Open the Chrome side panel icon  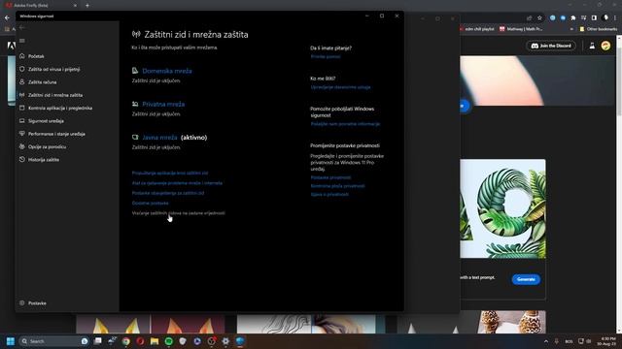(594, 17)
